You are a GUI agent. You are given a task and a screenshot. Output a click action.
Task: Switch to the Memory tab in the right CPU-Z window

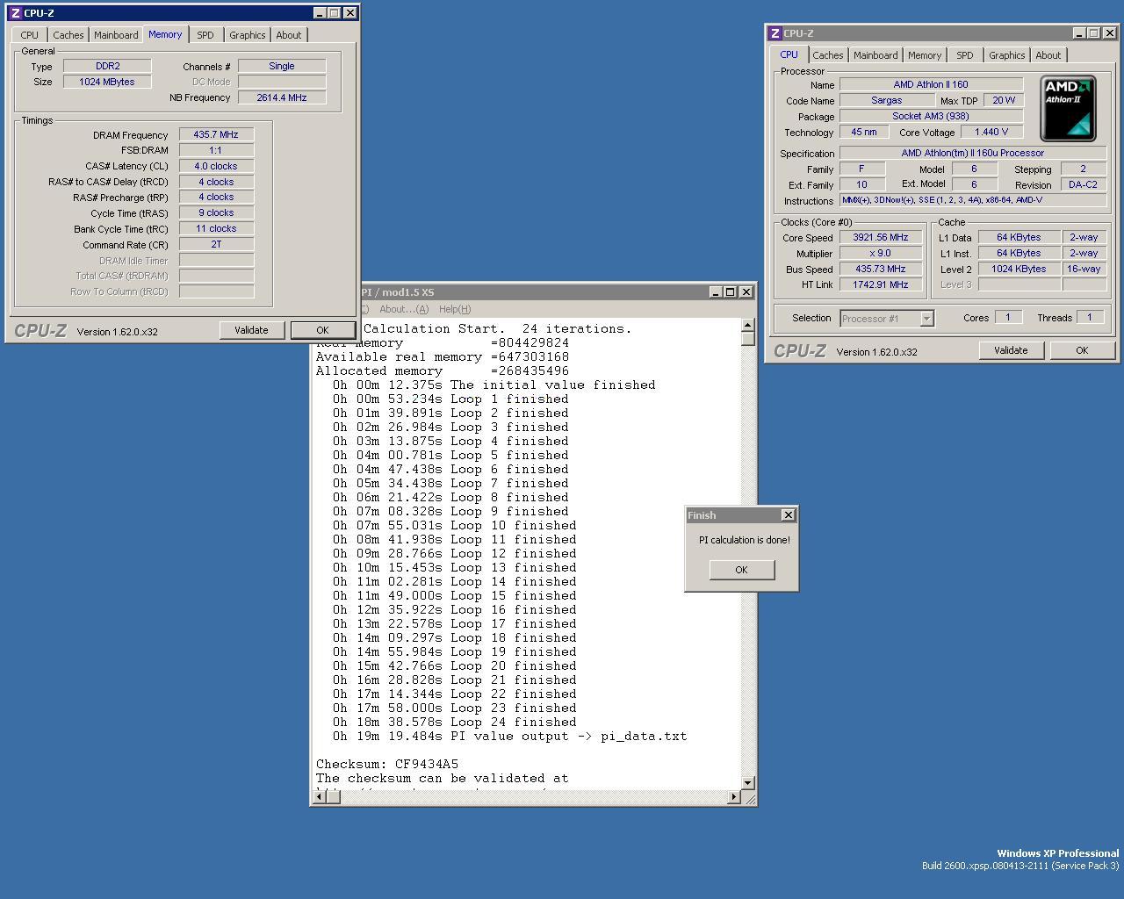(x=925, y=55)
